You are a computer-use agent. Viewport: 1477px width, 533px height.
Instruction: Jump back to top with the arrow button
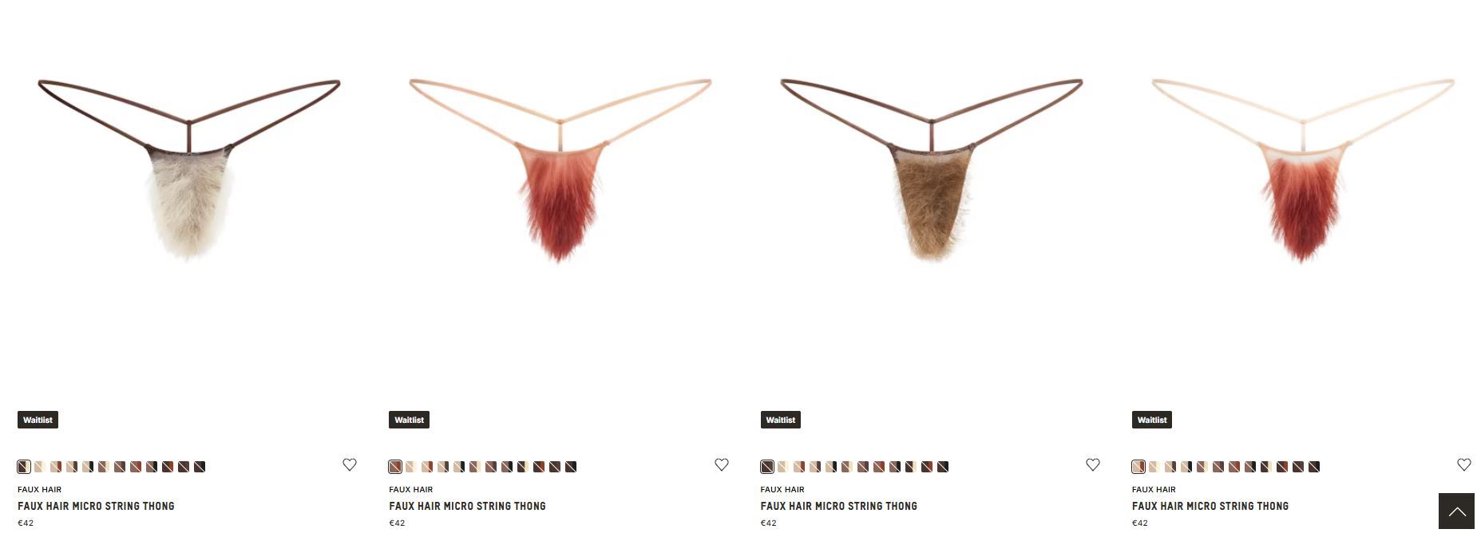pyautogui.click(x=1456, y=511)
